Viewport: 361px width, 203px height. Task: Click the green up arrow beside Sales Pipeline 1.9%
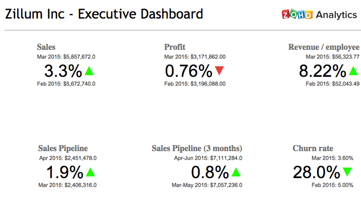tap(90, 172)
